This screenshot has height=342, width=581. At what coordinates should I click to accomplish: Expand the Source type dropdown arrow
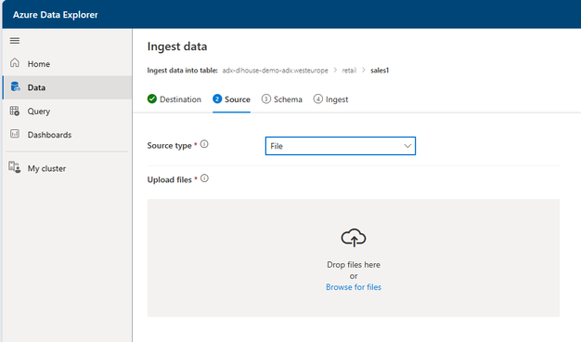click(407, 146)
